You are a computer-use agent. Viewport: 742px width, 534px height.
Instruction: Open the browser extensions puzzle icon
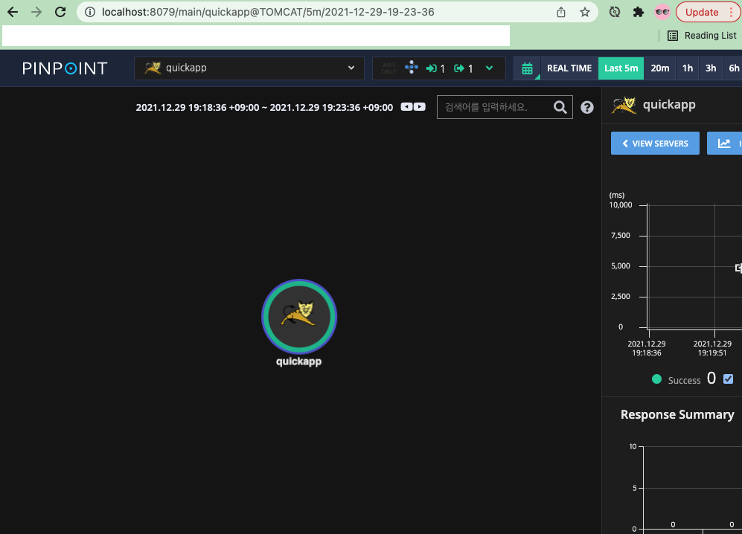tap(639, 13)
